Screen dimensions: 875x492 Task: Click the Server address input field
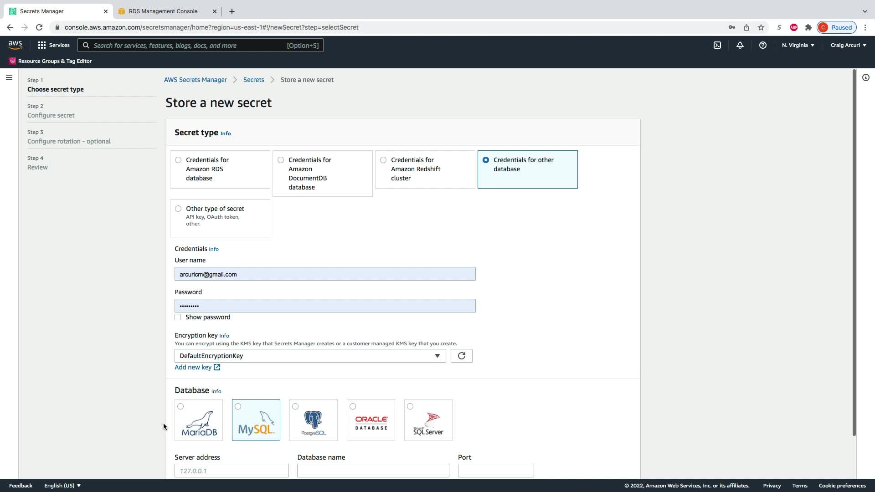click(232, 471)
